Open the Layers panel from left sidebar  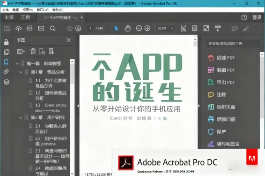[6, 82]
